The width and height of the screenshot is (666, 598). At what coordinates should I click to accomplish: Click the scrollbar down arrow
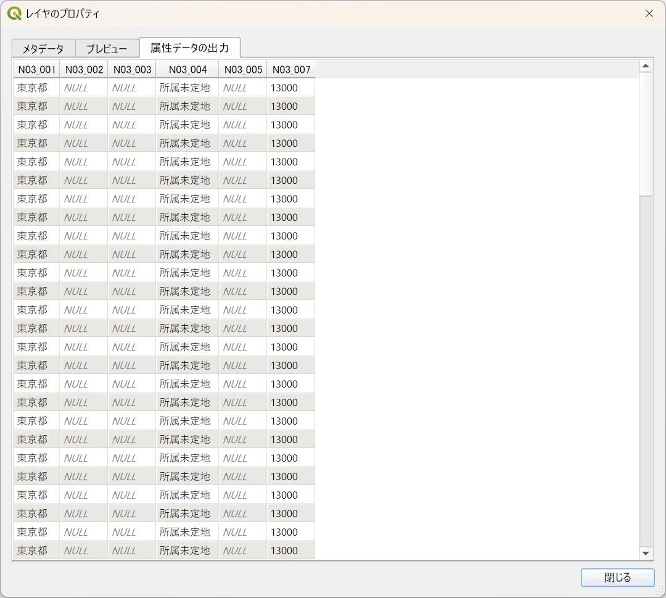click(x=646, y=554)
